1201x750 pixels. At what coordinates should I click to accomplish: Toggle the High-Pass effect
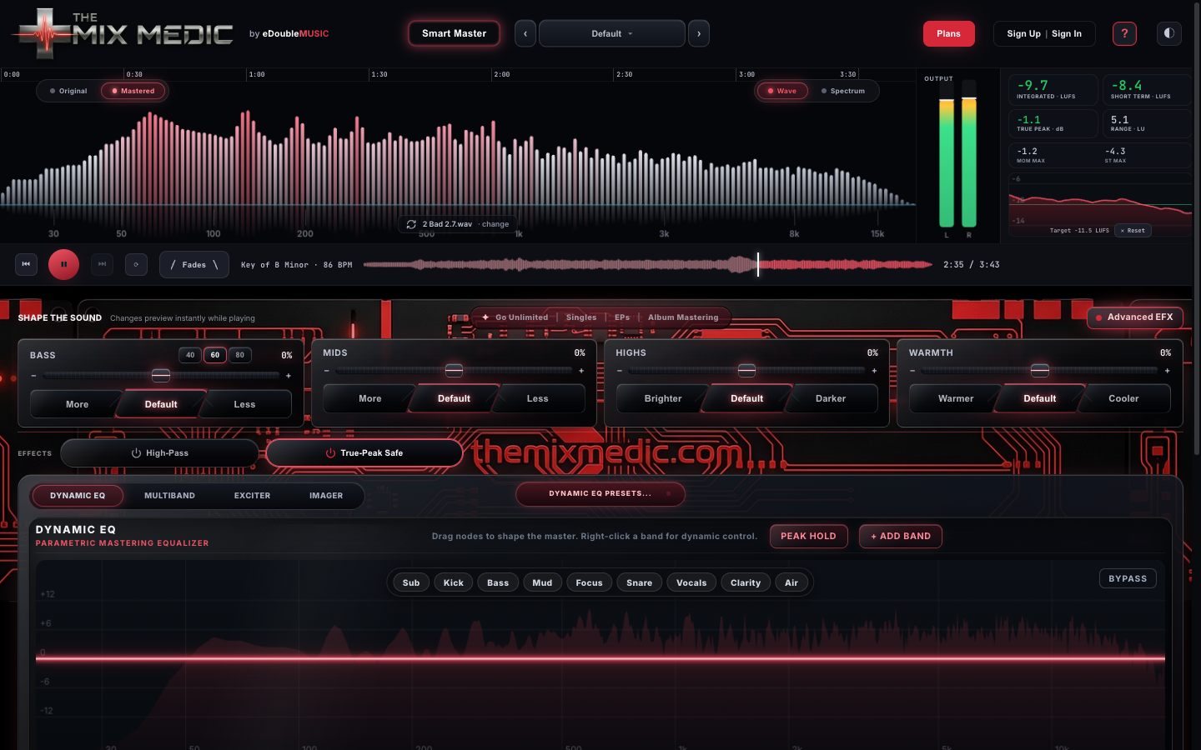[159, 453]
